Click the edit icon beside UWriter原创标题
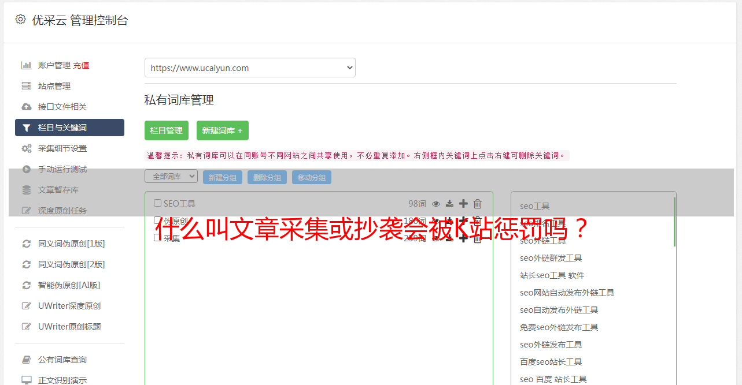 click(26, 327)
